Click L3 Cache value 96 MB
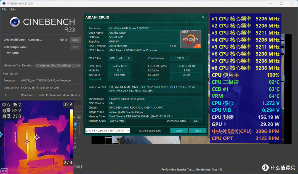Image resolution: width=298 pixels, height=174 pixels. click(x=187, y=75)
